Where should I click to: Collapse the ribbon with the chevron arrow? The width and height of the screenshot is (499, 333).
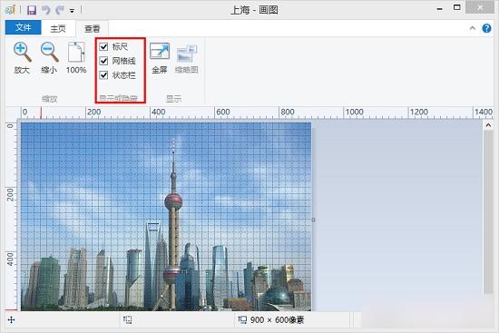coord(473,28)
